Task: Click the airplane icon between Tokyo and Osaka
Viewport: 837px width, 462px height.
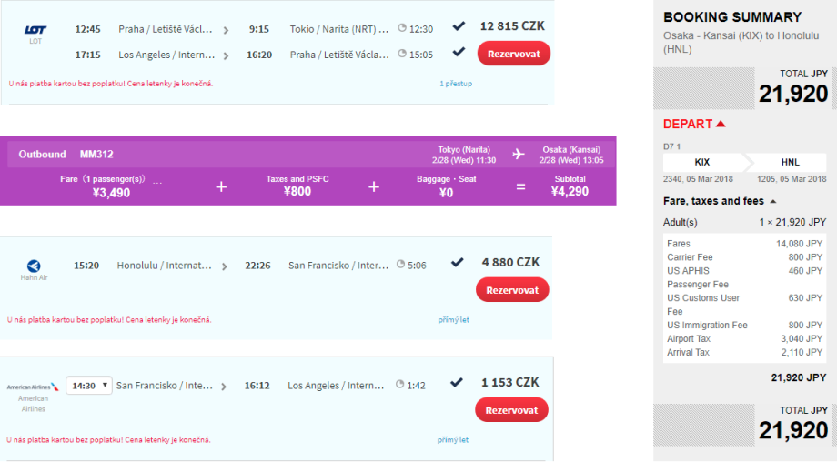Action: 519,154
